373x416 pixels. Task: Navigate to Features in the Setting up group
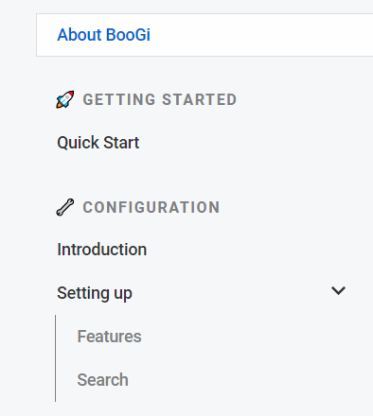109,337
